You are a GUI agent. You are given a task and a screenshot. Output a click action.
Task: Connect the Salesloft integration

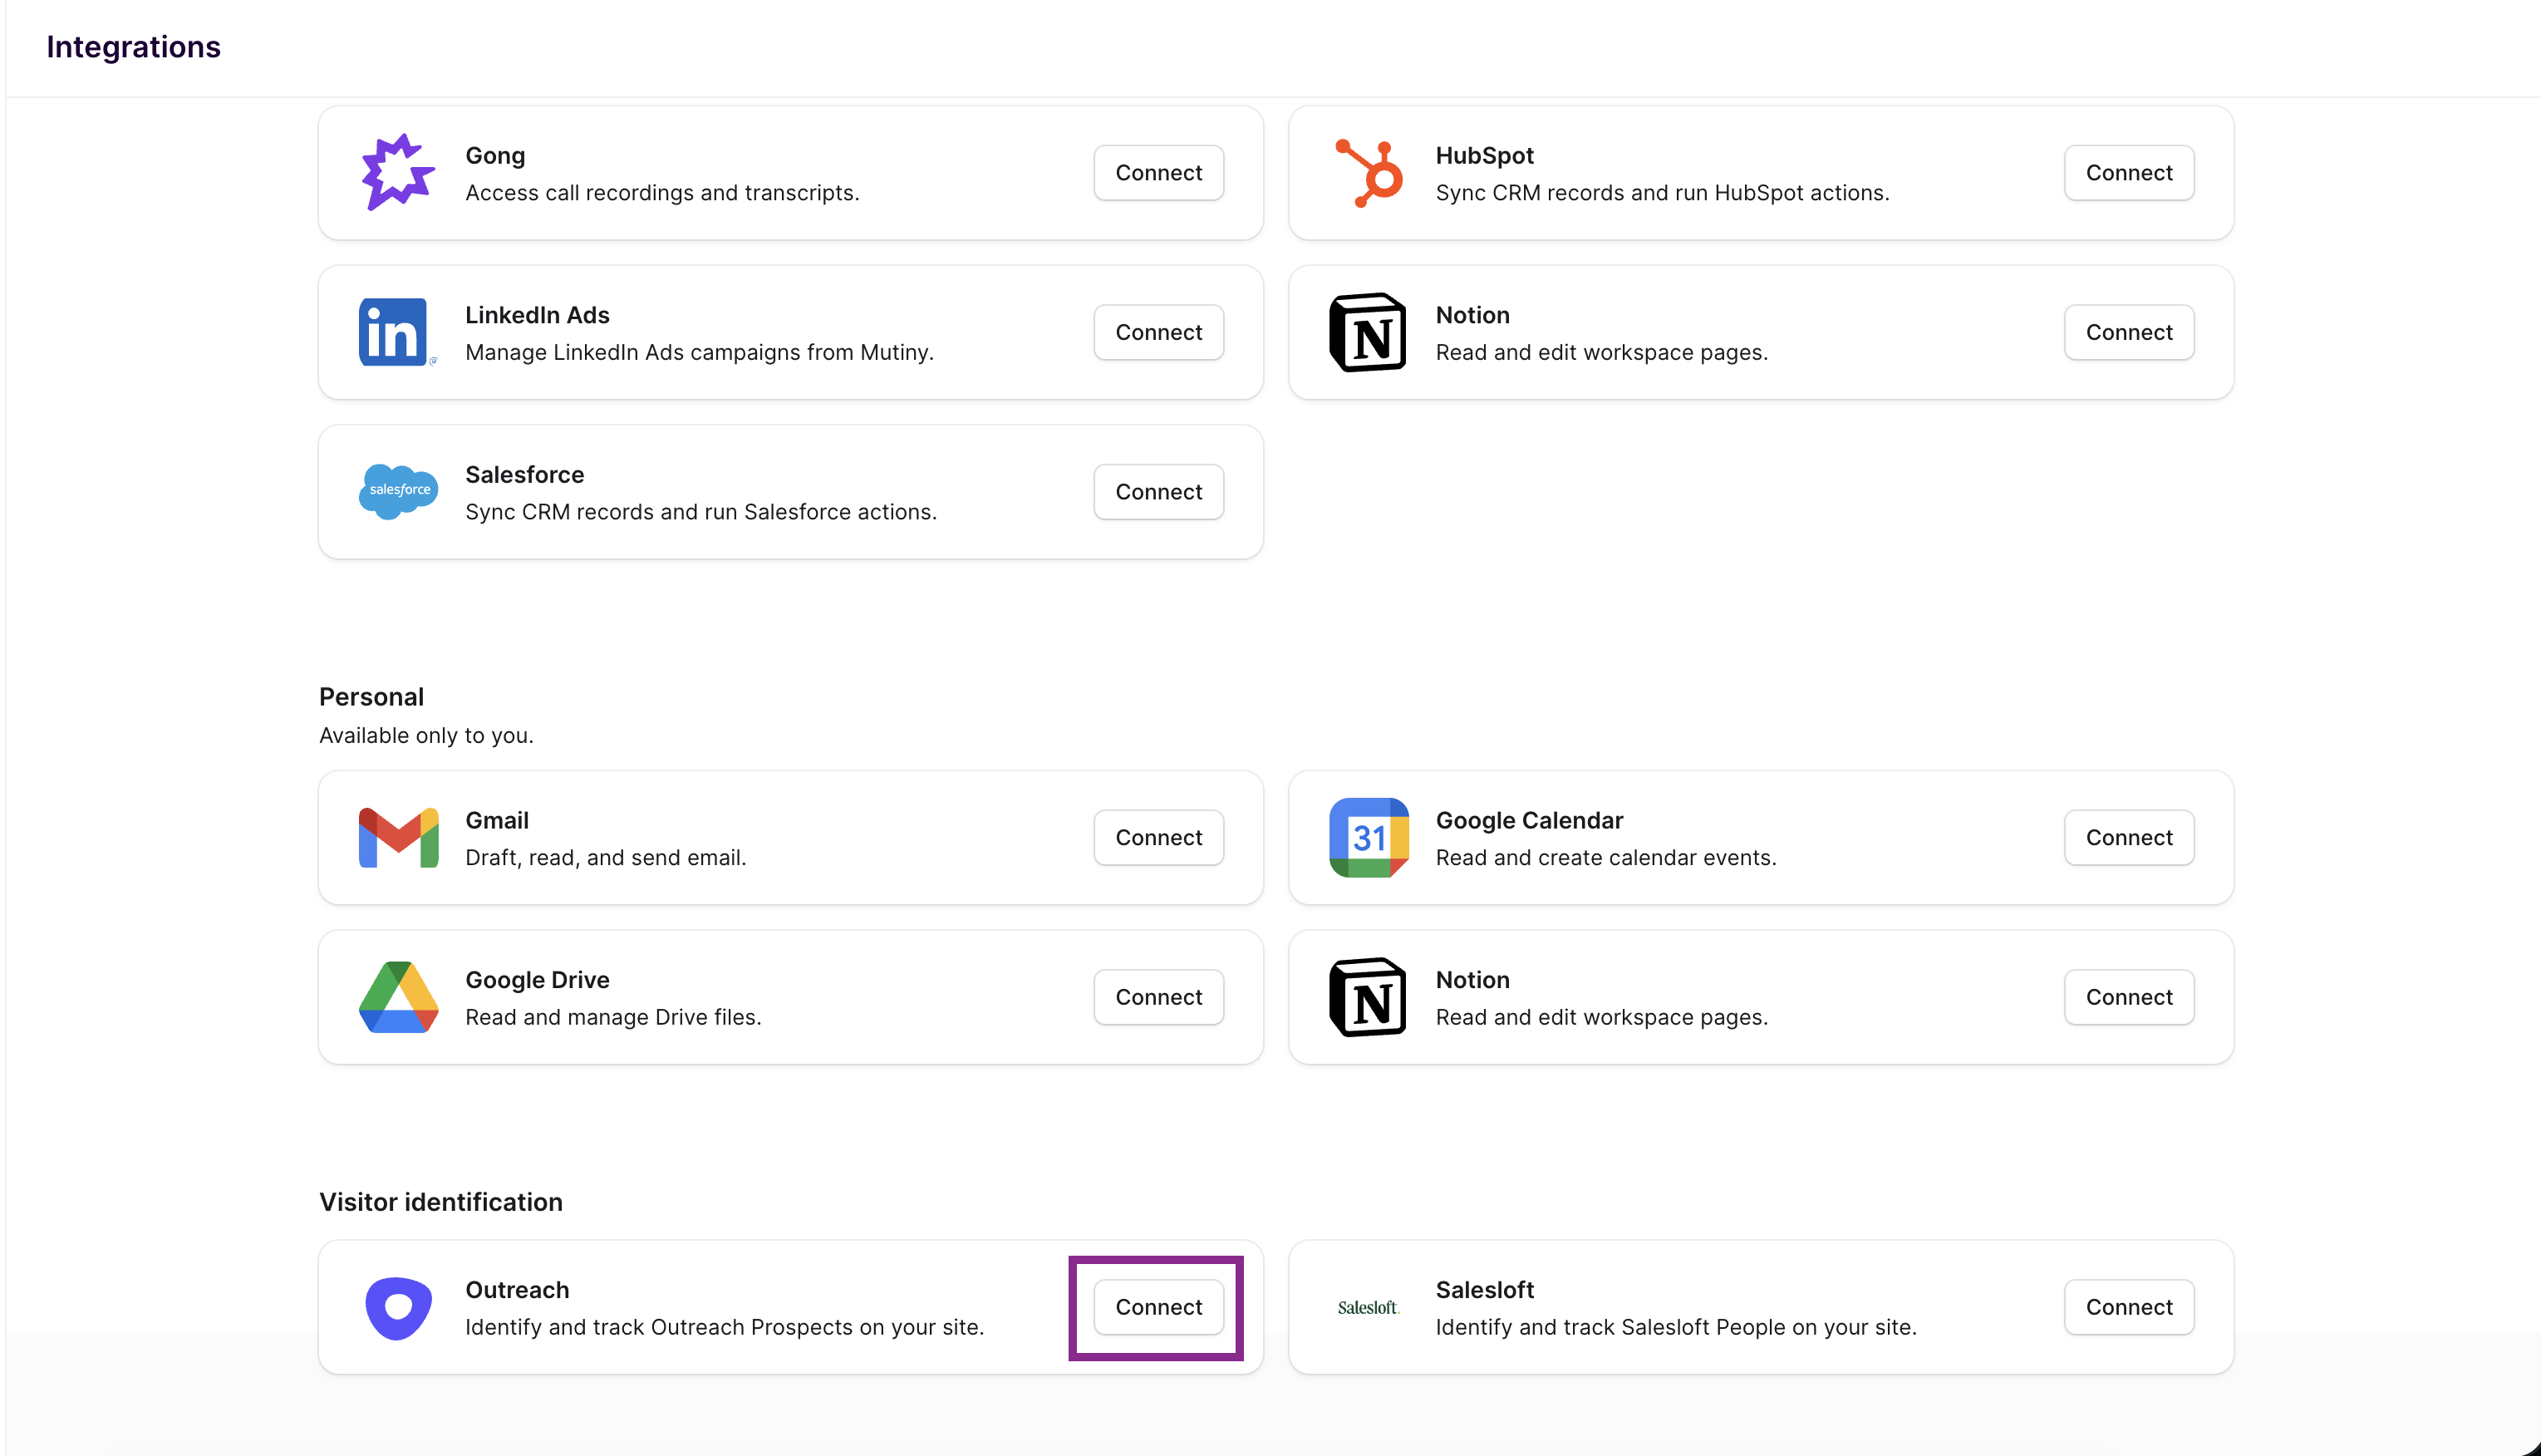[2129, 1307]
